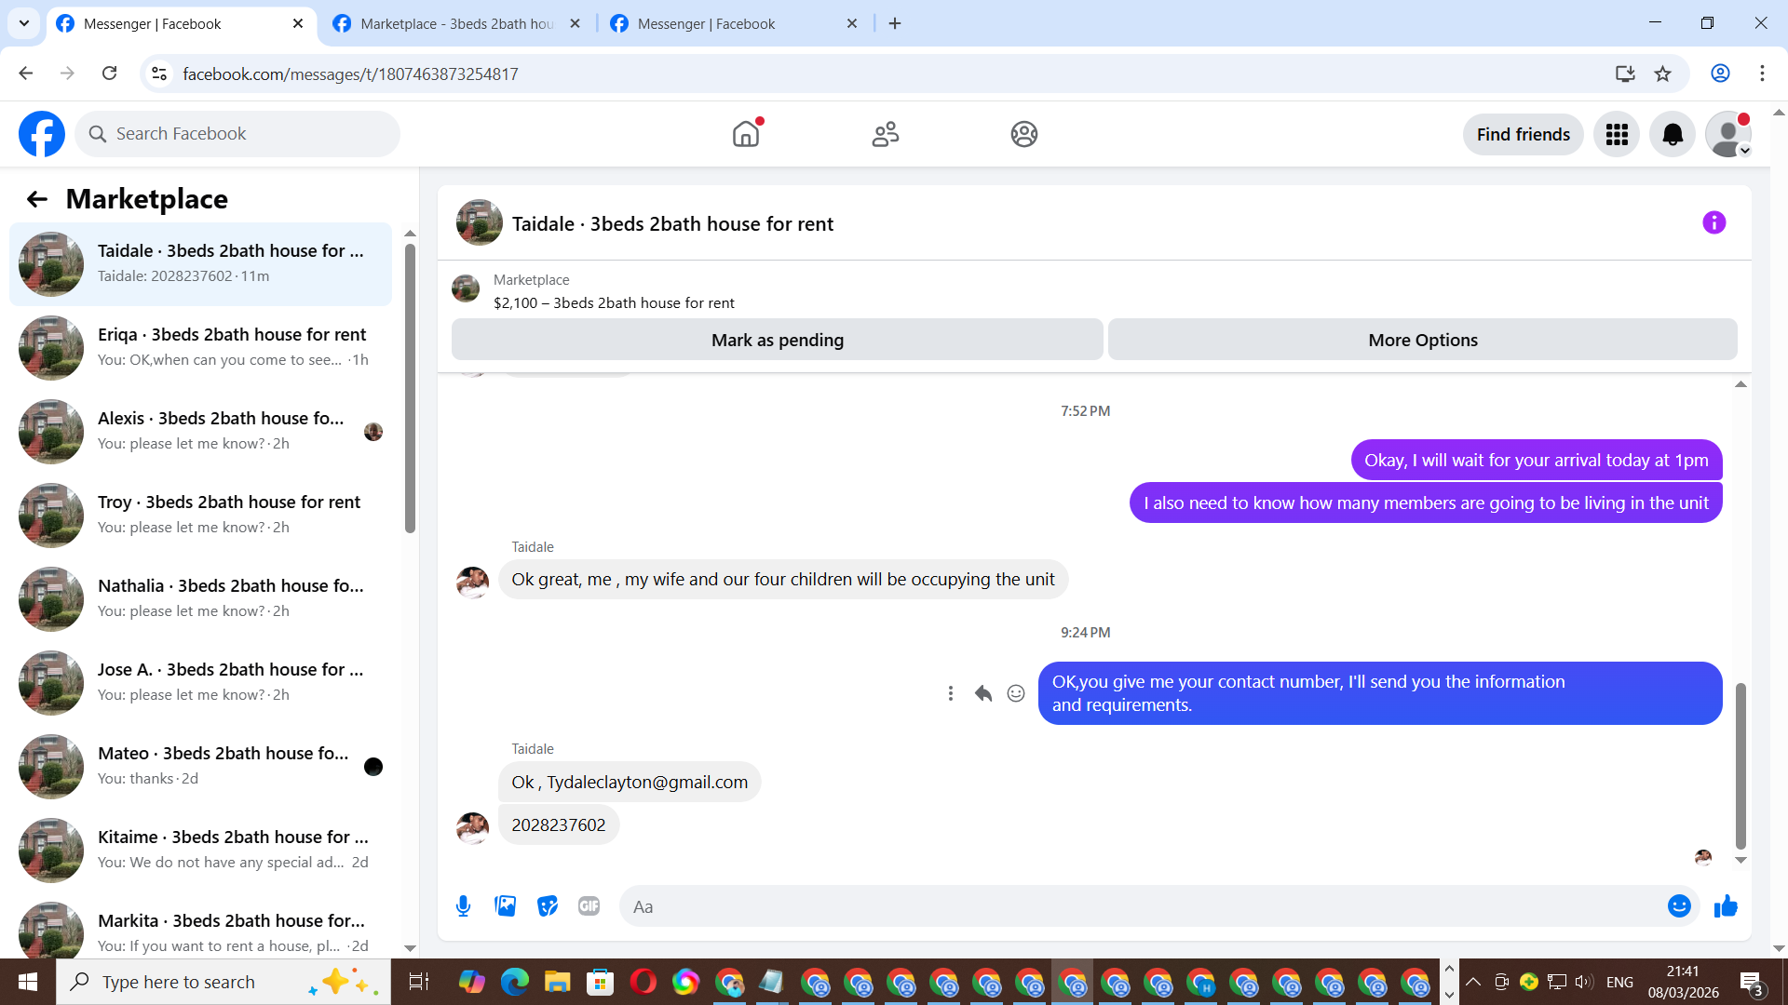
Task: Open more options on message (three dots)
Action: click(950, 693)
